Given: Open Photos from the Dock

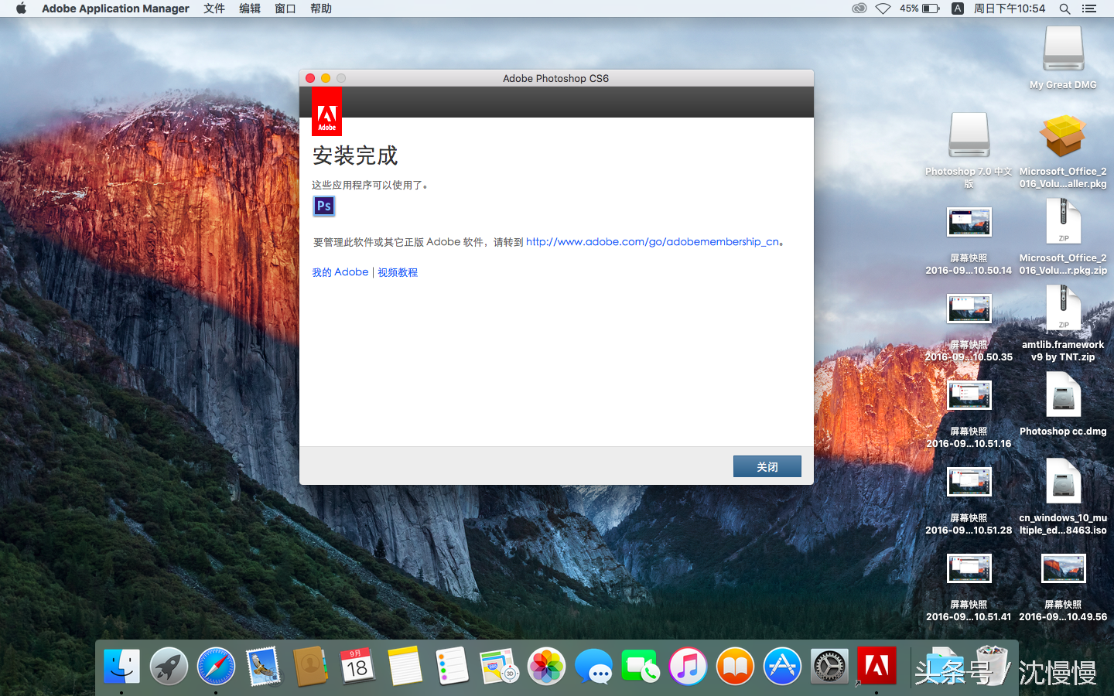Looking at the screenshot, I should click(546, 666).
